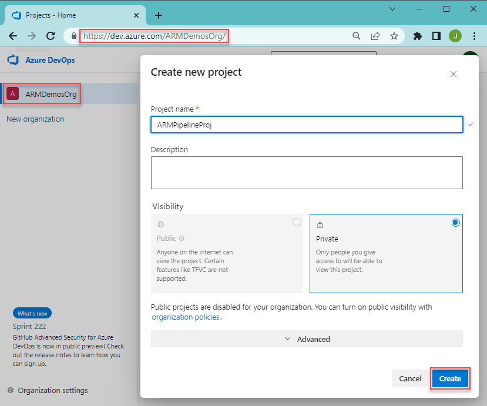The height and width of the screenshot is (406, 487).
Task: Refresh the page
Action: tap(50, 36)
